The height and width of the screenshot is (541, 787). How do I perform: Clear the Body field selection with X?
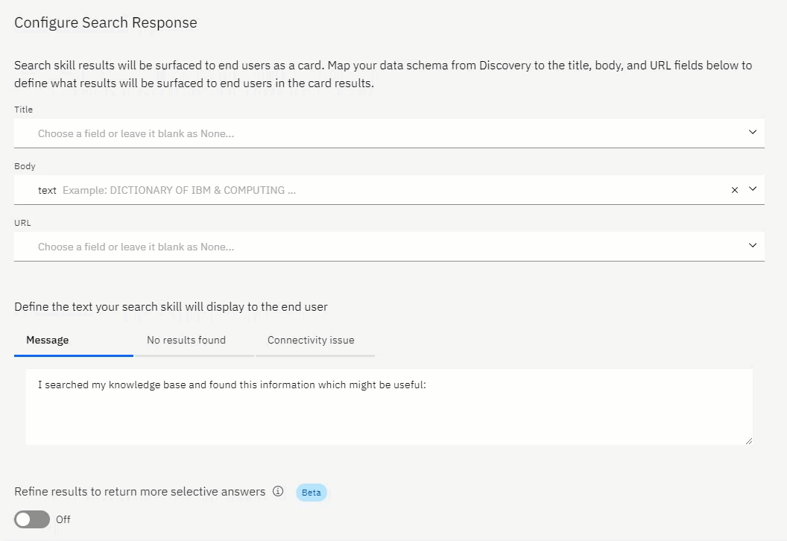[735, 190]
